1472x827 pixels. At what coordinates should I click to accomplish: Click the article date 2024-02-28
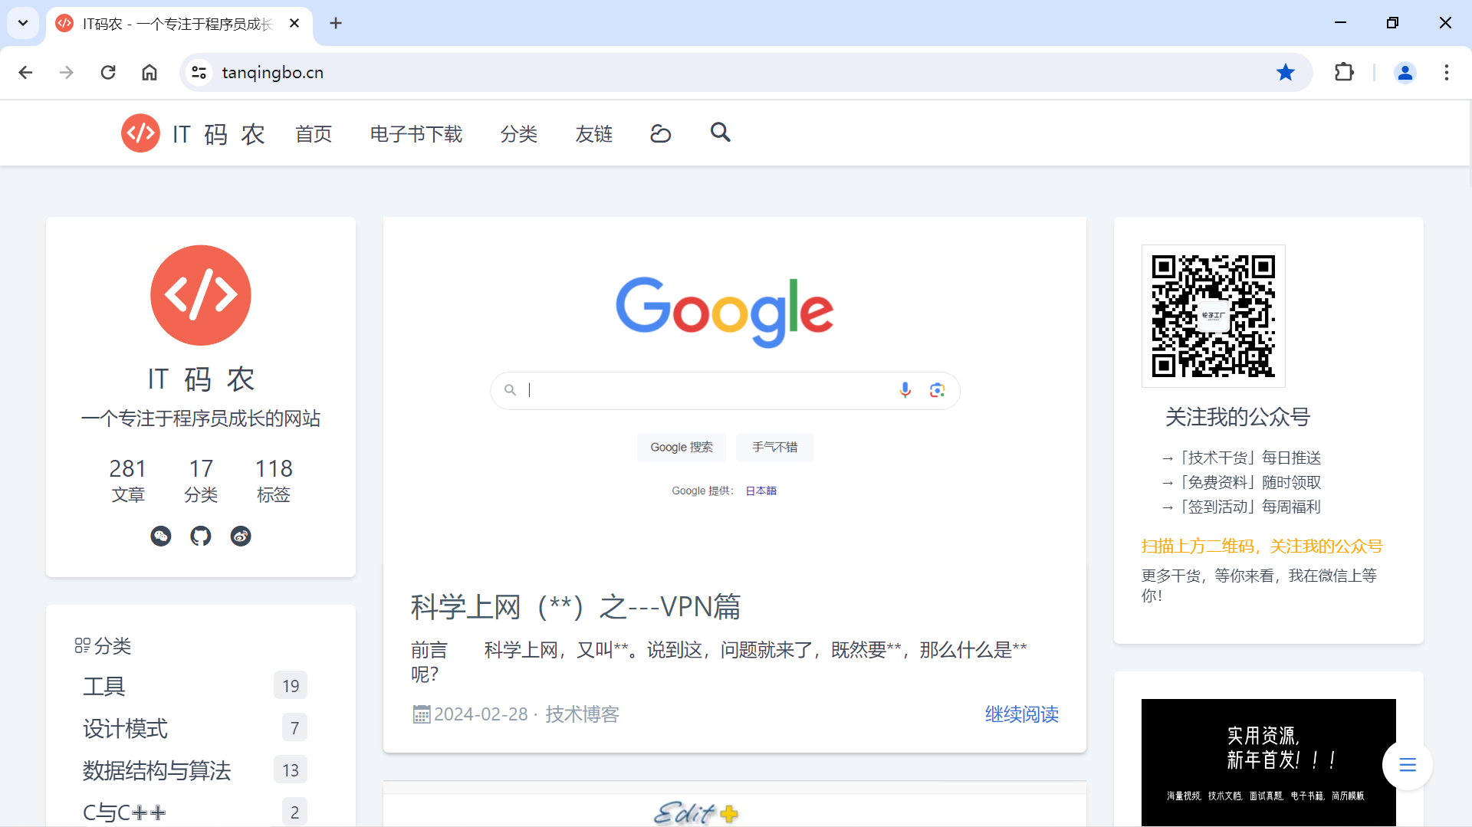coord(481,714)
